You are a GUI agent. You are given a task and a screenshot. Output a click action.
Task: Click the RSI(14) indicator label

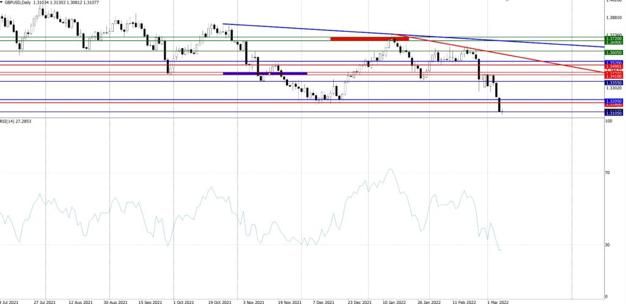coord(15,121)
